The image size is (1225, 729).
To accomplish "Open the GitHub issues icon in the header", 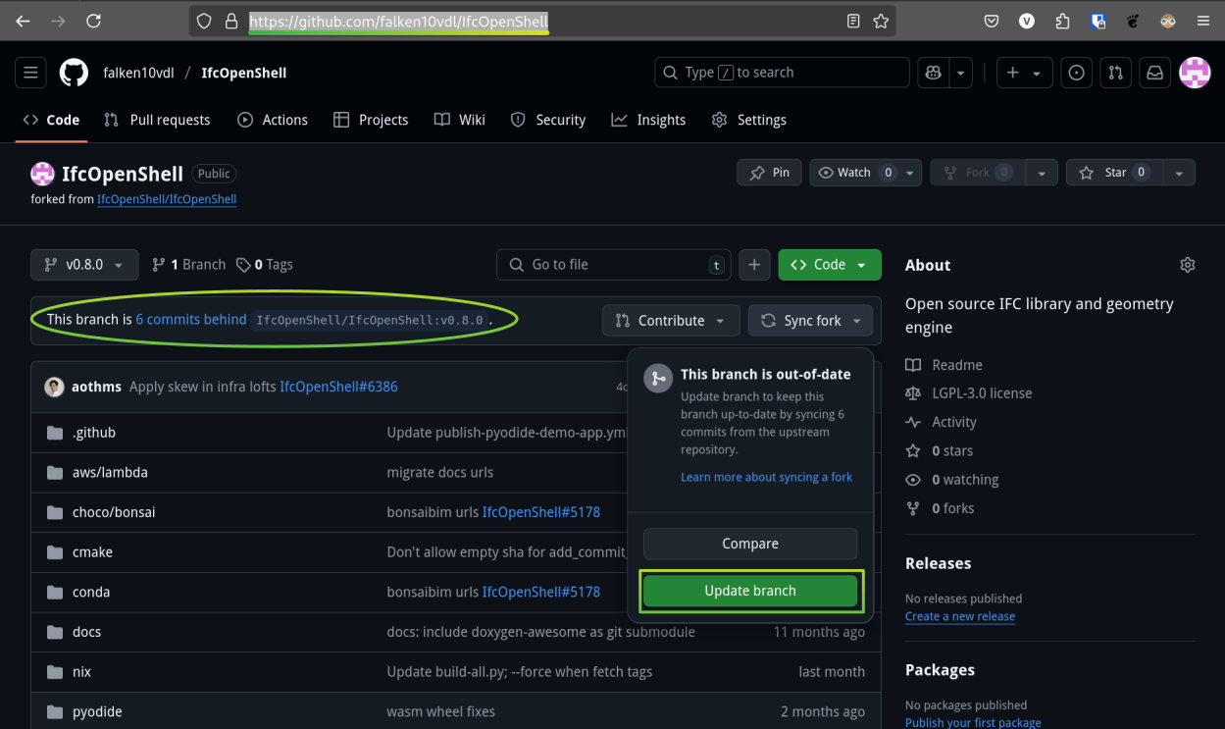I will click(x=1077, y=73).
